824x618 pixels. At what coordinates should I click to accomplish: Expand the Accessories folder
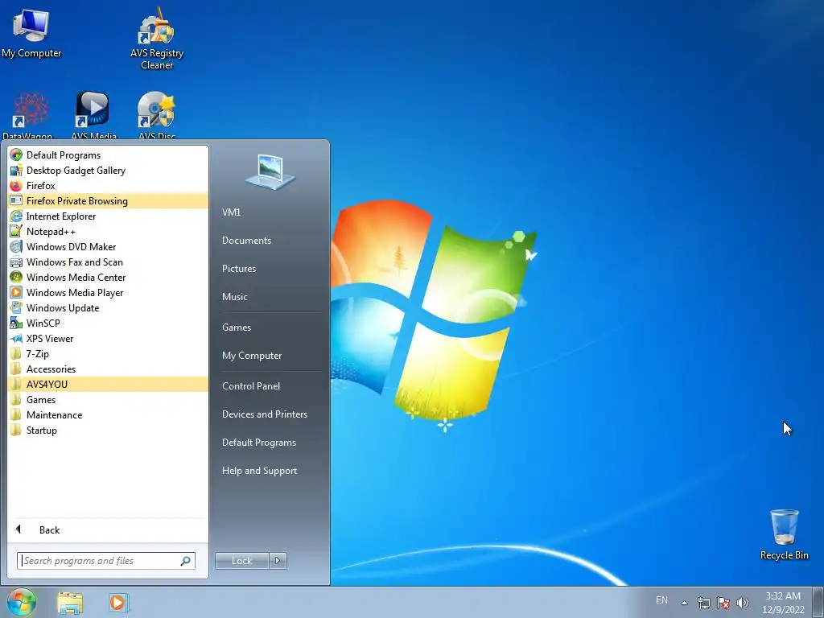(x=109, y=369)
